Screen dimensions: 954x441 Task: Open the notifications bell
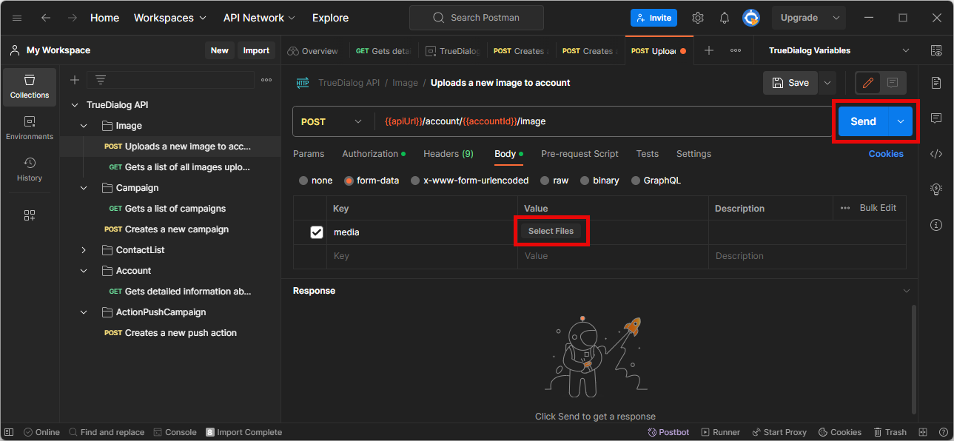coord(725,18)
